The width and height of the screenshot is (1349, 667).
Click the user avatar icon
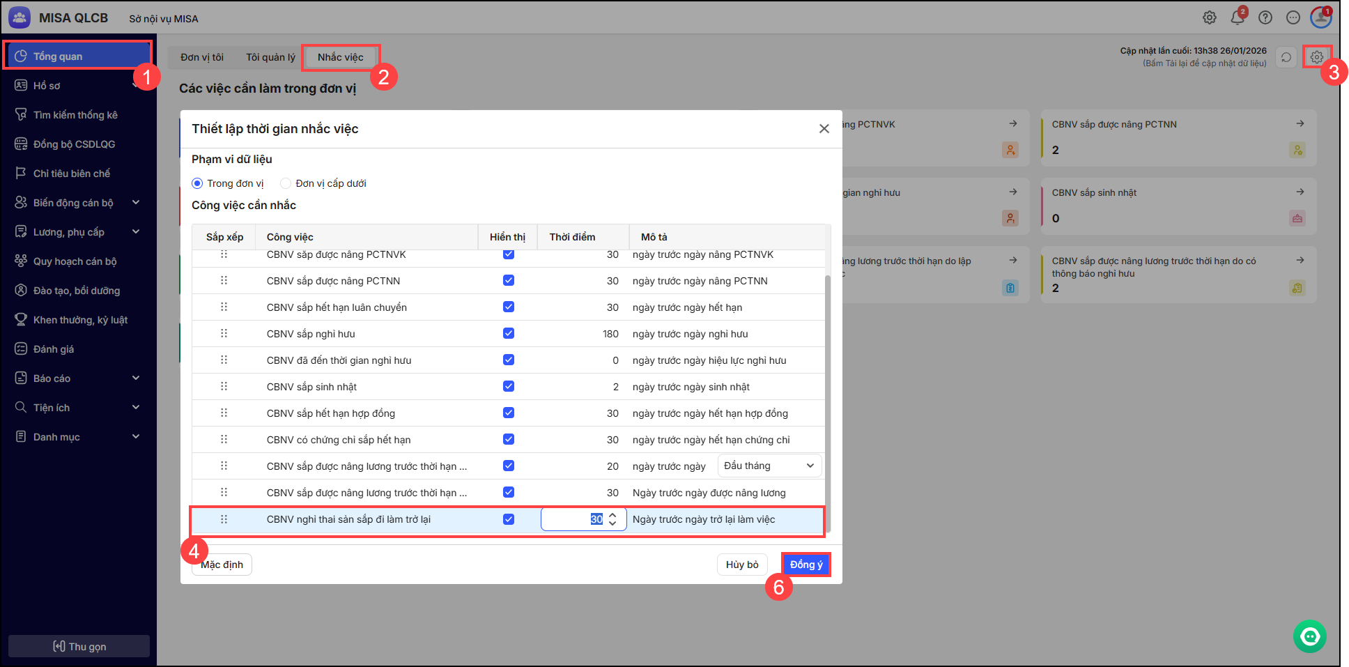pos(1320,17)
